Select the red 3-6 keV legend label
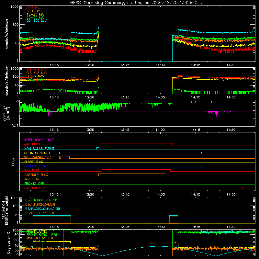259x259 pixels. pos(33,8)
